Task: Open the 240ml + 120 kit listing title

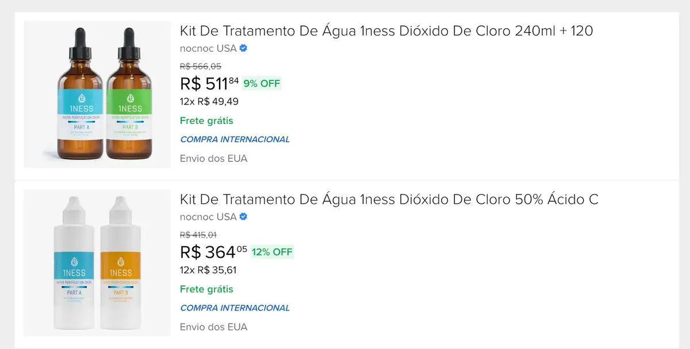Action: (x=386, y=30)
